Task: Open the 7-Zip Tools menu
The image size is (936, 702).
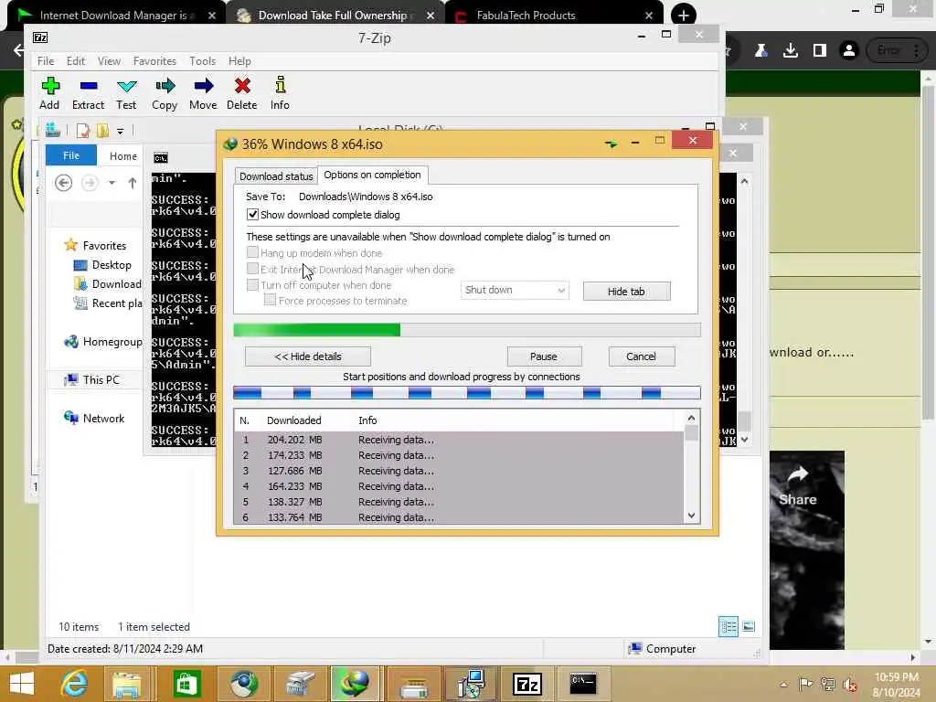Action: point(202,61)
